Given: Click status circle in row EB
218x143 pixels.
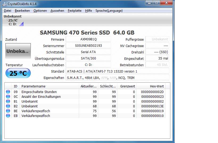Looking at the screenshot, I should (x=8, y=116).
